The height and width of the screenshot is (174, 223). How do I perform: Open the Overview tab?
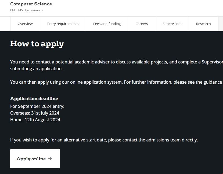[25, 24]
